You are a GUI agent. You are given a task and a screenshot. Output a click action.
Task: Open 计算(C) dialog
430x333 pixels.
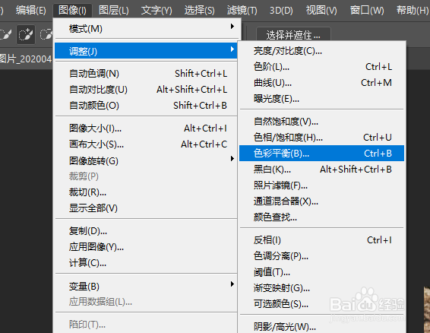coord(146,263)
